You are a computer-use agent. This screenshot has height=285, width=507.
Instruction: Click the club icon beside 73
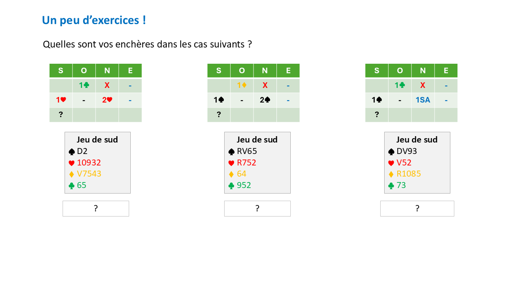391,186
